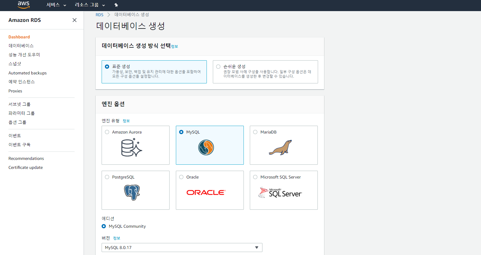Open 예약 인스턴스 in the sidebar
The height and width of the screenshot is (255, 481).
22,82
